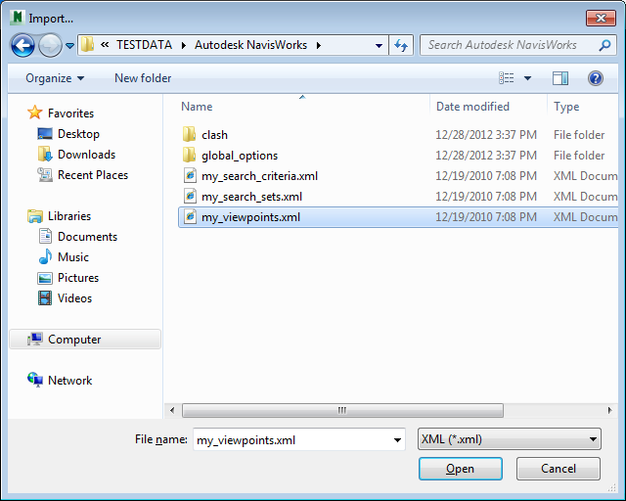626x501 pixels.
Task: Click the Favorites star icon
Action: (x=35, y=113)
